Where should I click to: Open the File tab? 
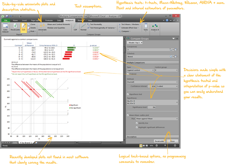tap(6, 20)
